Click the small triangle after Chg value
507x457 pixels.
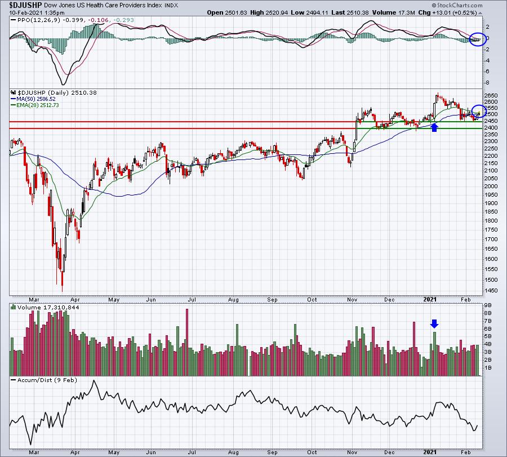tap(481, 13)
